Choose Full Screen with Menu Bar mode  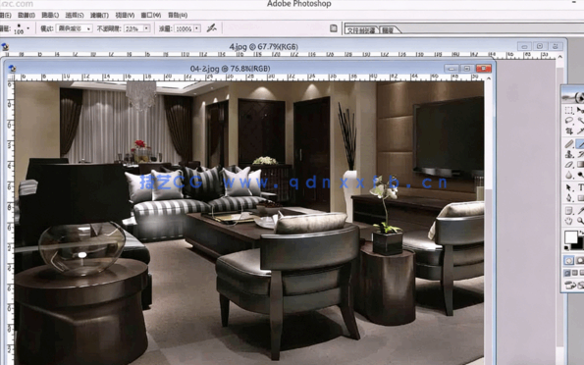575,273
